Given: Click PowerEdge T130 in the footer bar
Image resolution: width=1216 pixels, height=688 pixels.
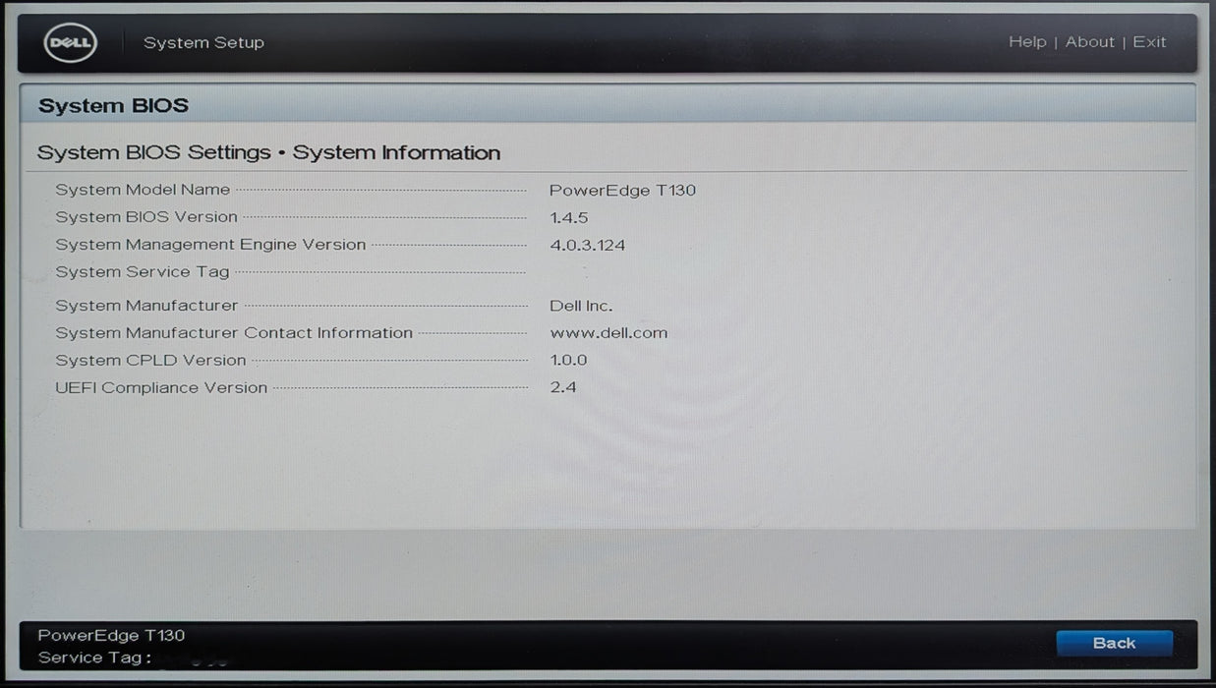Looking at the screenshot, I should (111, 635).
